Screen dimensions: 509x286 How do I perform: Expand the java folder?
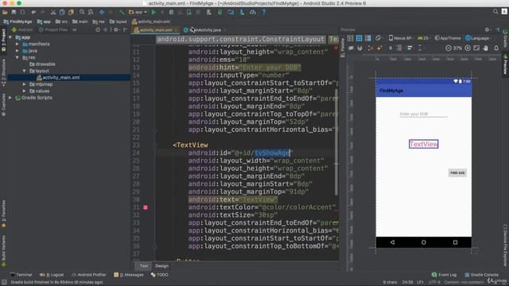17,51
